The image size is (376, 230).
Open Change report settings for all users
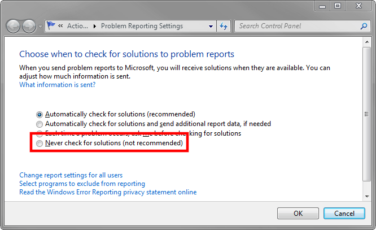71,175
